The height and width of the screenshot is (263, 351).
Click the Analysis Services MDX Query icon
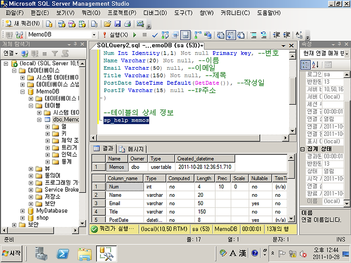[x=61, y=24]
